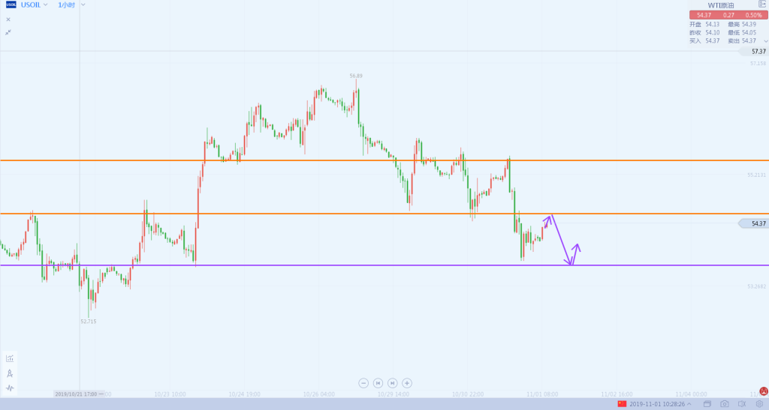
Task: Click the collapse arrows icon
Action: [8, 32]
